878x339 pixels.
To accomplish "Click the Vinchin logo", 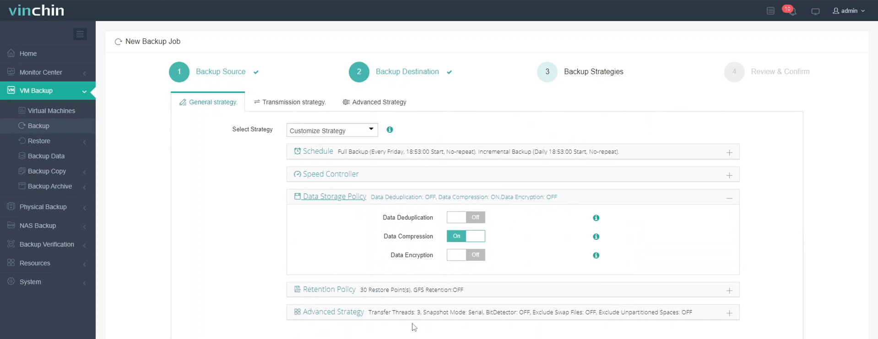I will pos(37,10).
